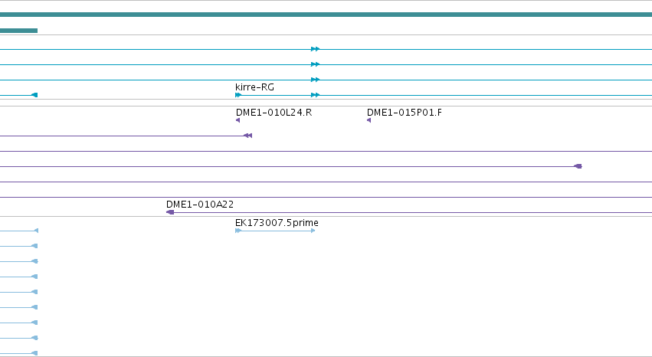Select the purple arrowhead on the long purple line
The height and width of the screenshot is (357, 652).
pyautogui.click(x=578, y=166)
